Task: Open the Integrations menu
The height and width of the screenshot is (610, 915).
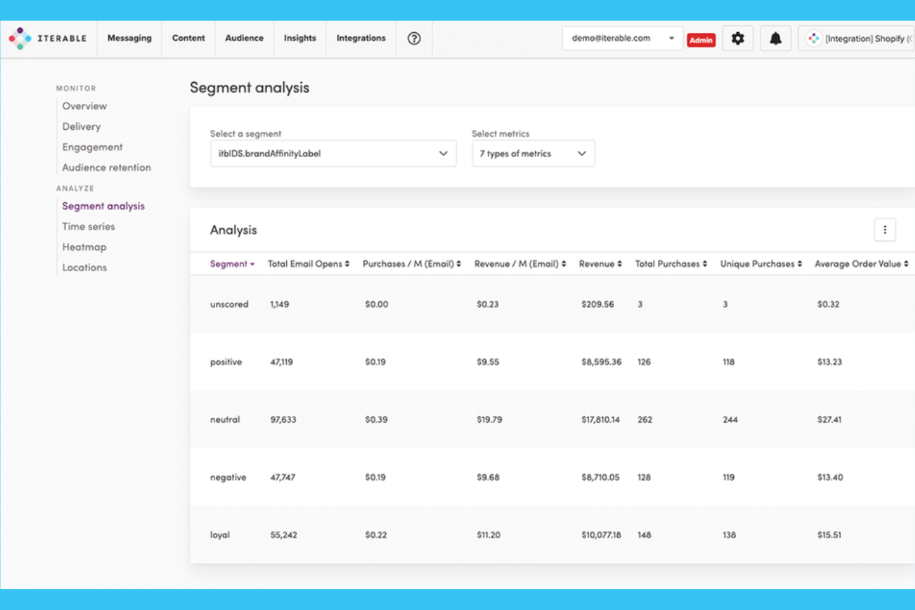Action: [x=361, y=38]
